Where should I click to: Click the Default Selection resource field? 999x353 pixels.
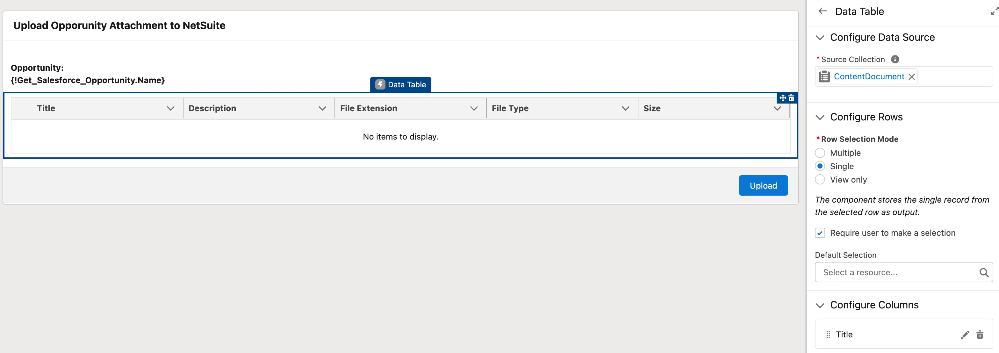904,272
